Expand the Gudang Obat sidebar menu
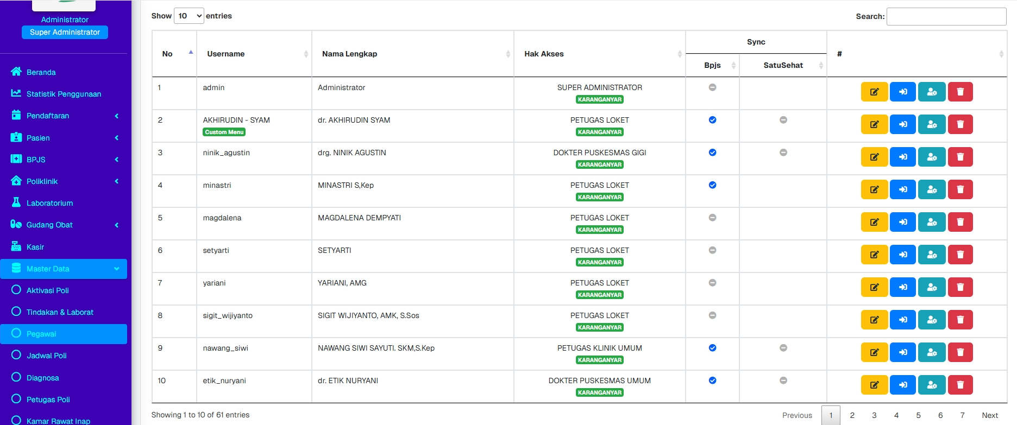Screen dimensions: 1017x425 tap(64, 225)
